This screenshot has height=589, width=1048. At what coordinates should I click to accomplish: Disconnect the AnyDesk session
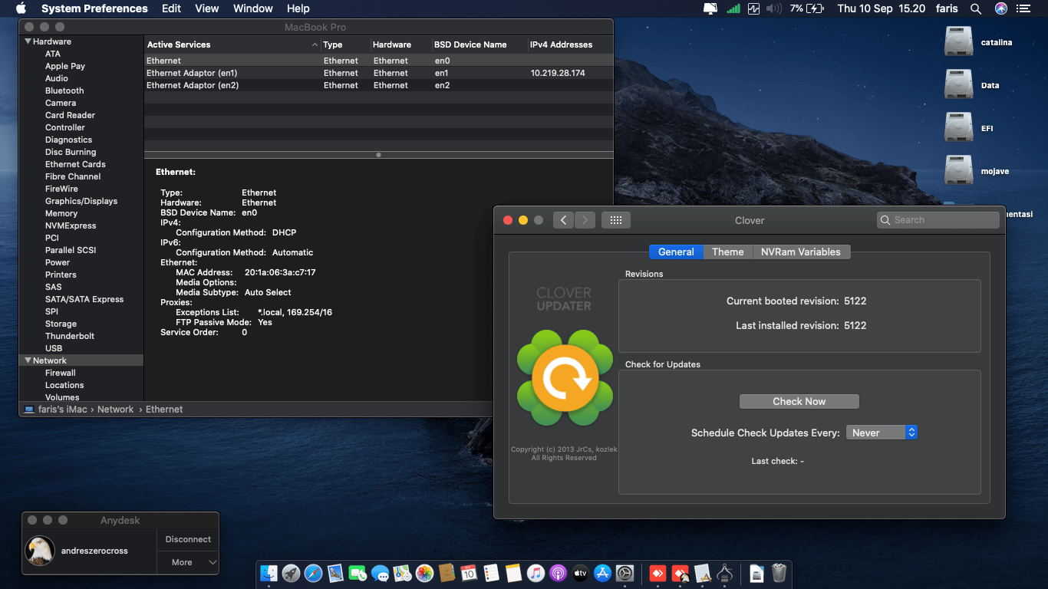(x=188, y=539)
